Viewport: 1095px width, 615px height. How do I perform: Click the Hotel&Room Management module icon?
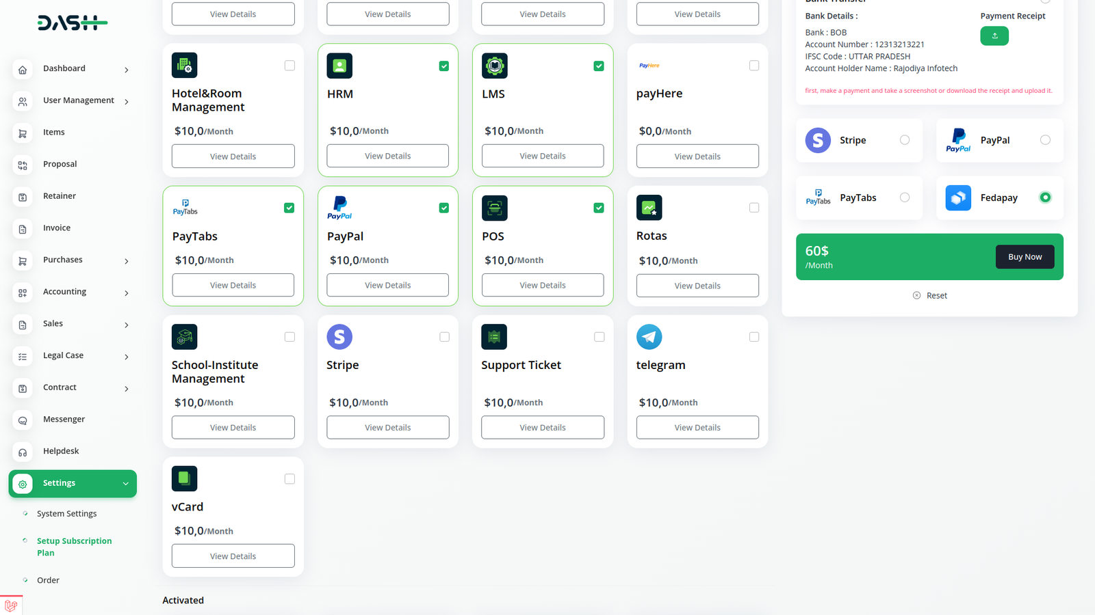tap(184, 66)
